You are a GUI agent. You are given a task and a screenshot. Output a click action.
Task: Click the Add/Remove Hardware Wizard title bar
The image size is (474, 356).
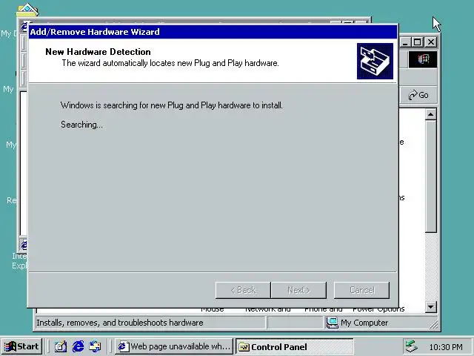[213, 32]
